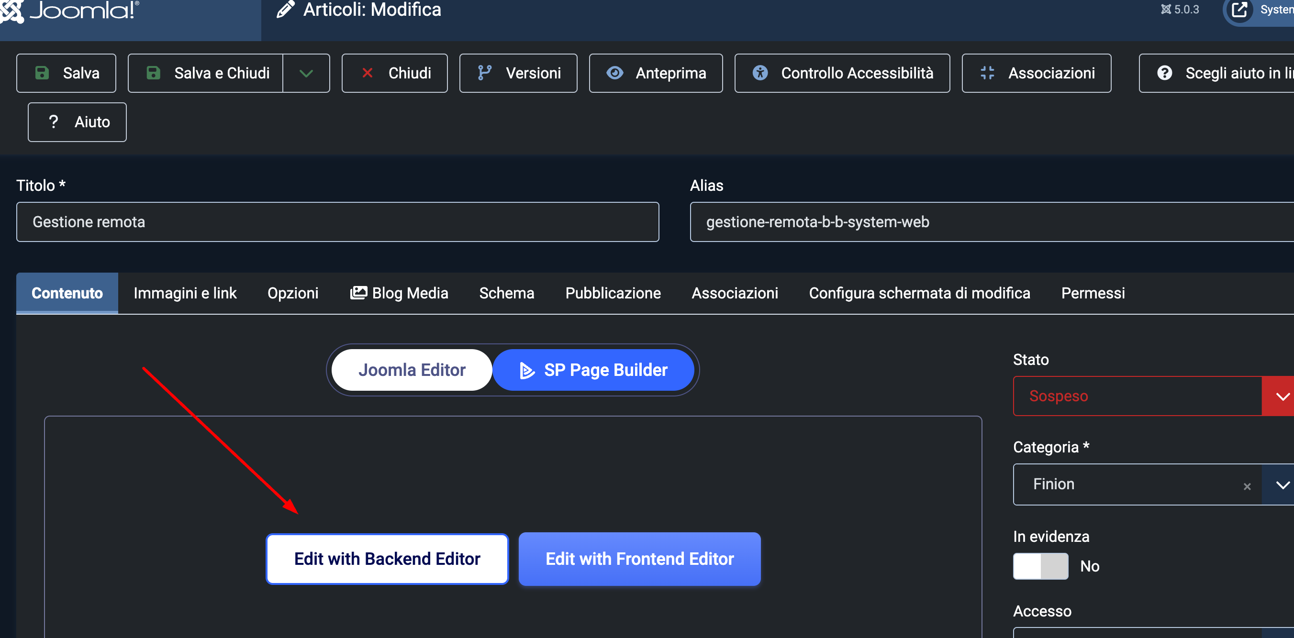The width and height of the screenshot is (1294, 638).
Task: Switch to Joomla Editor mode
Action: tap(412, 370)
